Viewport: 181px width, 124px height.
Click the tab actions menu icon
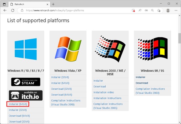pos(5,4)
